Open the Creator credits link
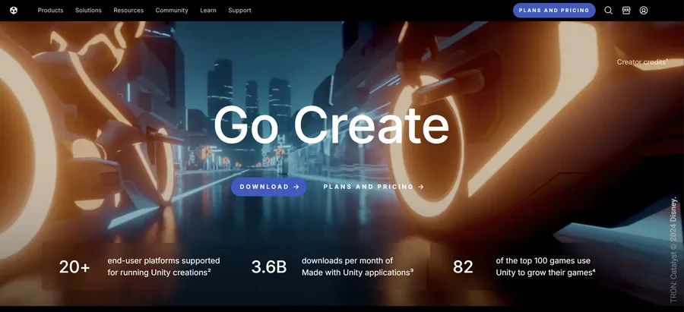 642,62
